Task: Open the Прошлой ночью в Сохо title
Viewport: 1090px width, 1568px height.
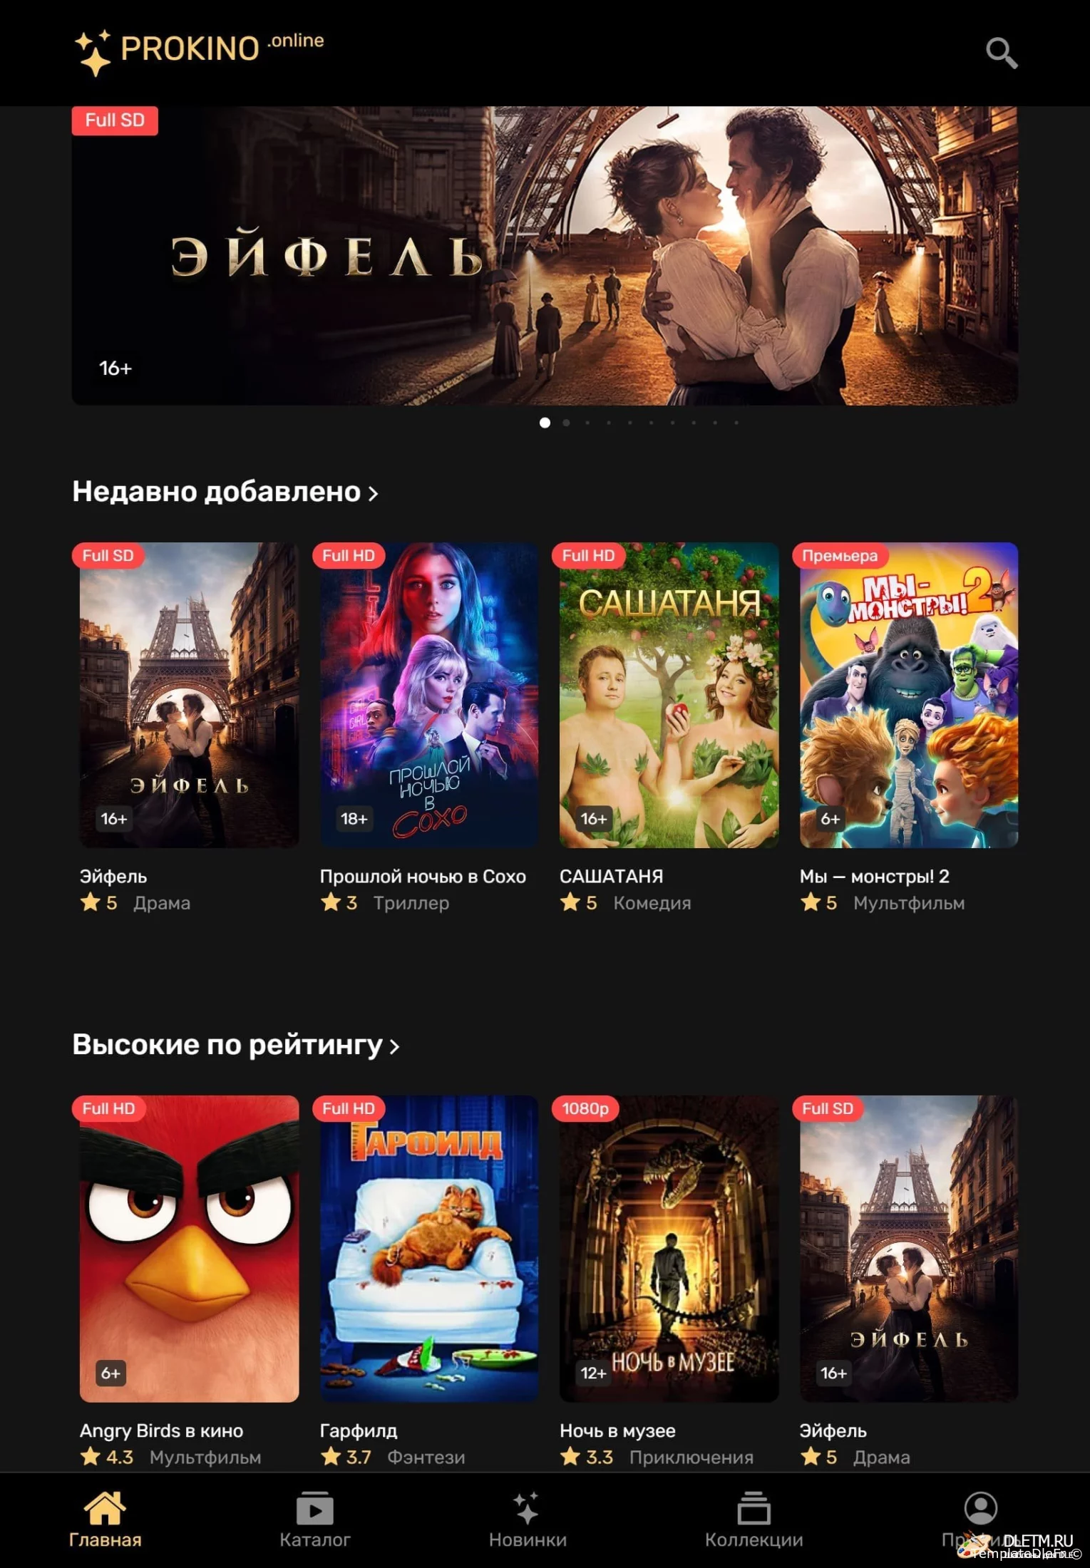Action: click(x=423, y=876)
